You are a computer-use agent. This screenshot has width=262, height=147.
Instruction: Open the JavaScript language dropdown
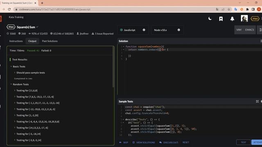[x=133, y=30]
